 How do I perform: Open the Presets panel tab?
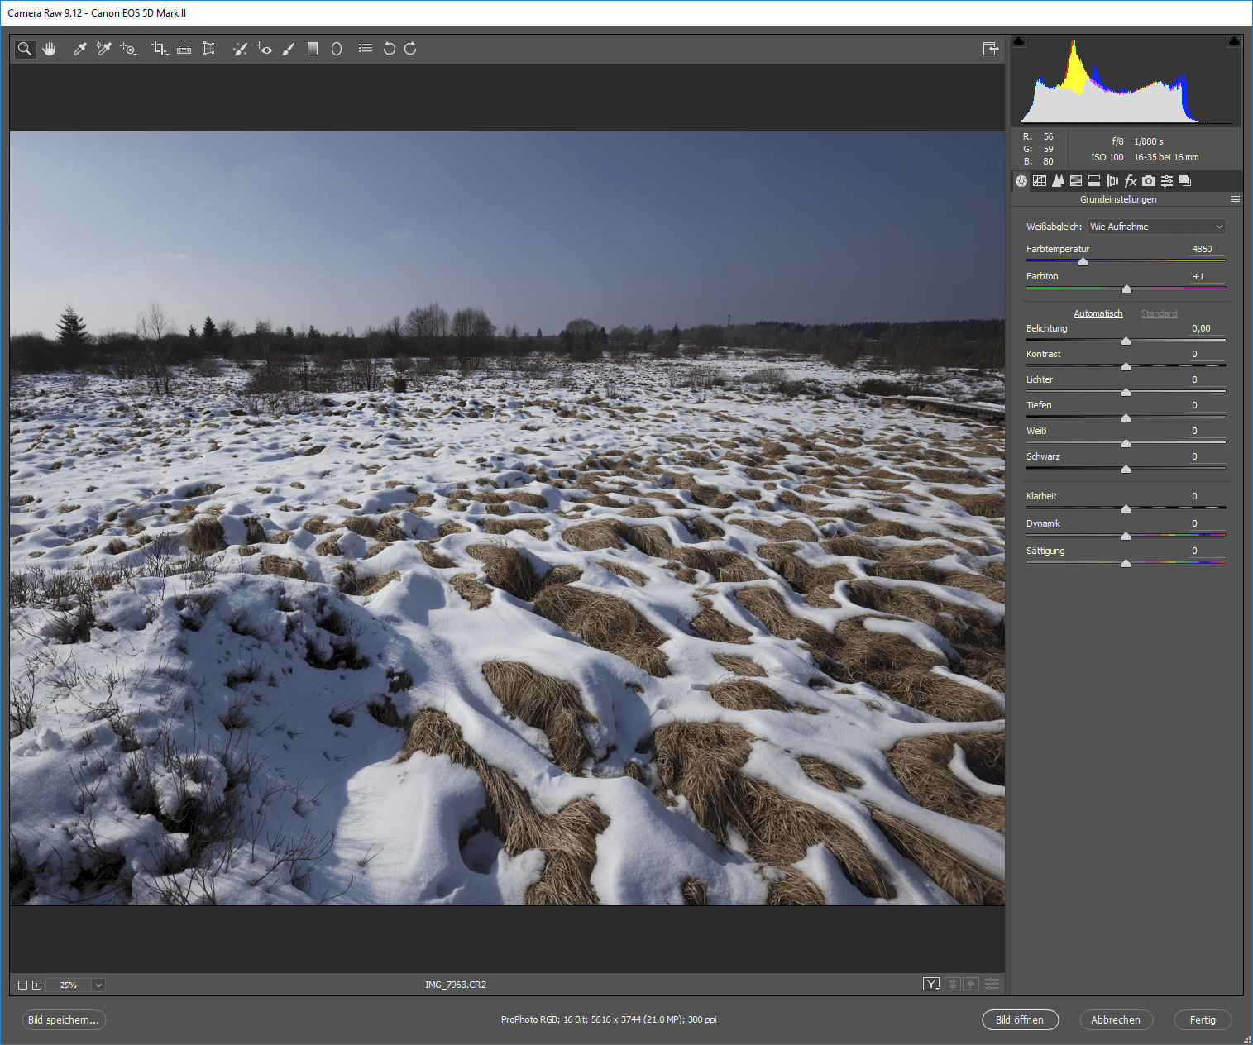(x=1167, y=181)
